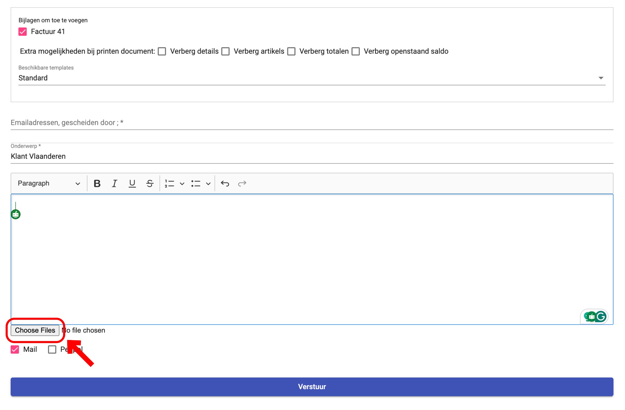
Task: Click the redo arrow icon
Action: coord(242,183)
